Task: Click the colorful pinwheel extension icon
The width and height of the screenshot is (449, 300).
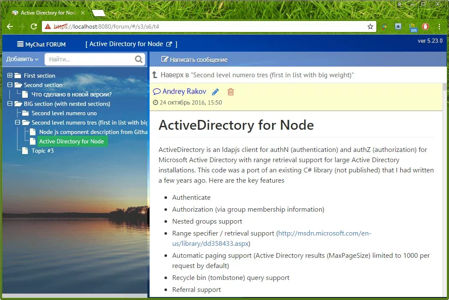Action: (384, 27)
